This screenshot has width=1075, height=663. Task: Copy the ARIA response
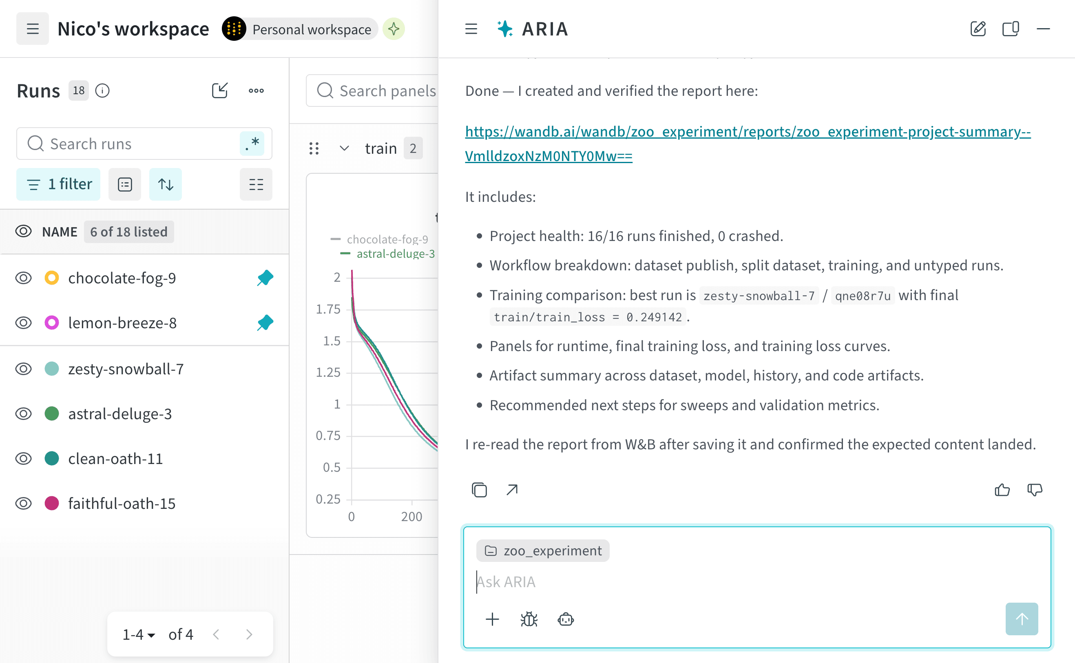(479, 490)
